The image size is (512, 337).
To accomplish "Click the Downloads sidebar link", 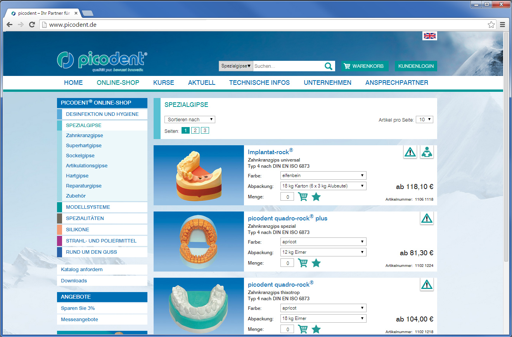I will [x=74, y=281].
